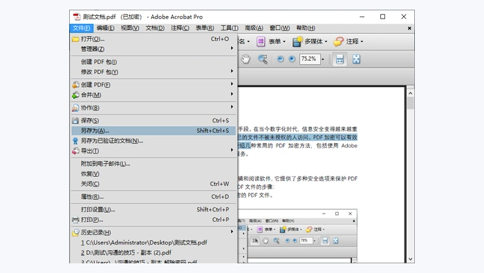Expand the 表单 toolbar dropdown arrow

point(284,41)
